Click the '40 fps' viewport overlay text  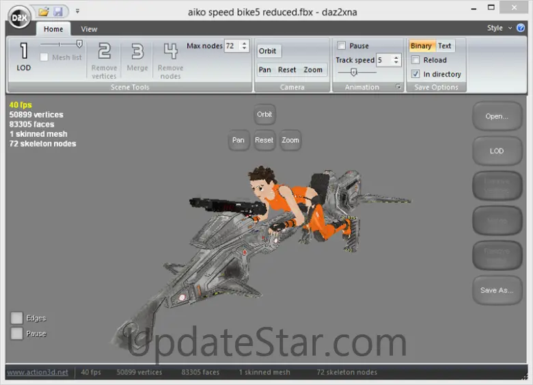pyautogui.click(x=20, y=105)
